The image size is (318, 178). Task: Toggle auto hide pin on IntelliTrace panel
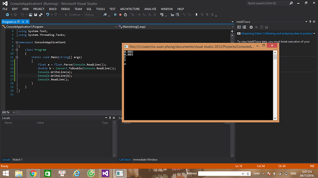coord(310,22)
